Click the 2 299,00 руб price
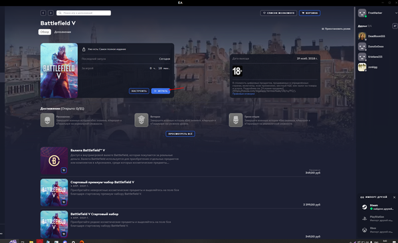 [x=312, y=204]
